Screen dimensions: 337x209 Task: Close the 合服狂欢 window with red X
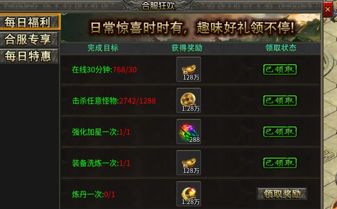328,9
